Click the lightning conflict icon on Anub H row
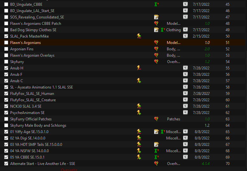Viewport: 247px width, 171px height. (x=139, y=68)
